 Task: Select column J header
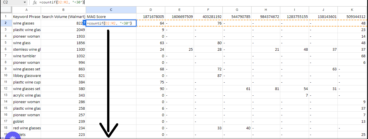[323, 10]
